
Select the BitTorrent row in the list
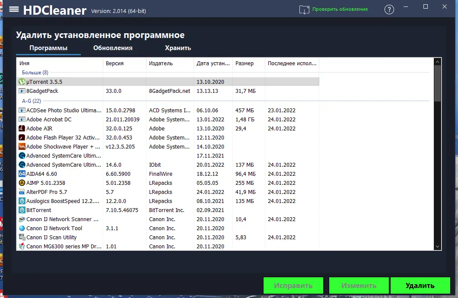(168, 210)
